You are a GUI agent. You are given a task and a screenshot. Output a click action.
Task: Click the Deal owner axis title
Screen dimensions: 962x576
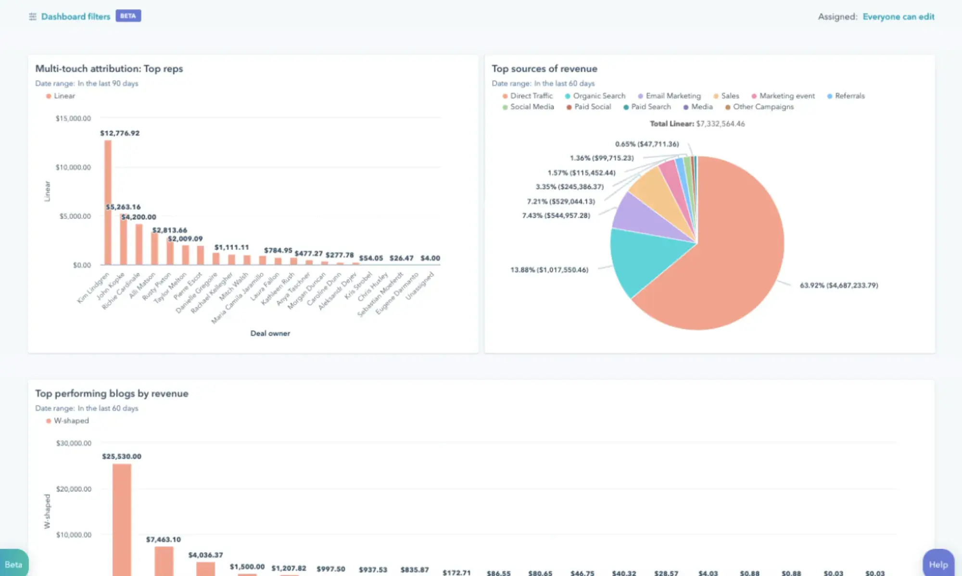[270, 333]
